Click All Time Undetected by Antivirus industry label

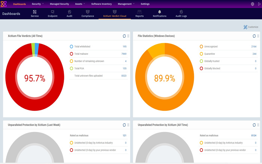point(223,143)
